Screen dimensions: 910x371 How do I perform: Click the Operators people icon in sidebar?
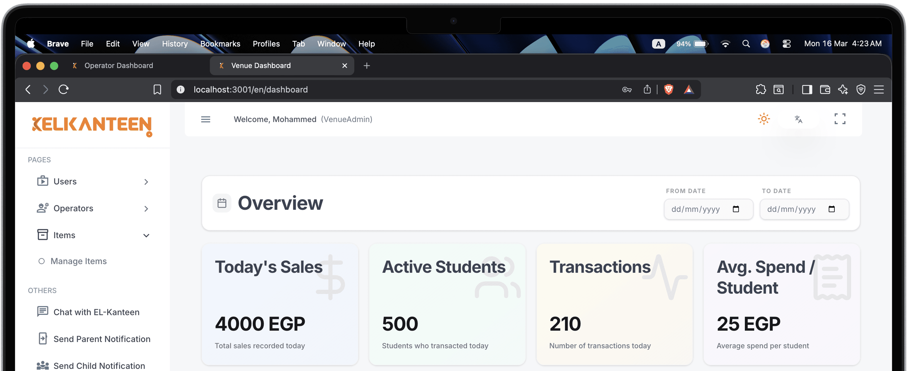pyautogui.click(x=43, y=208)
